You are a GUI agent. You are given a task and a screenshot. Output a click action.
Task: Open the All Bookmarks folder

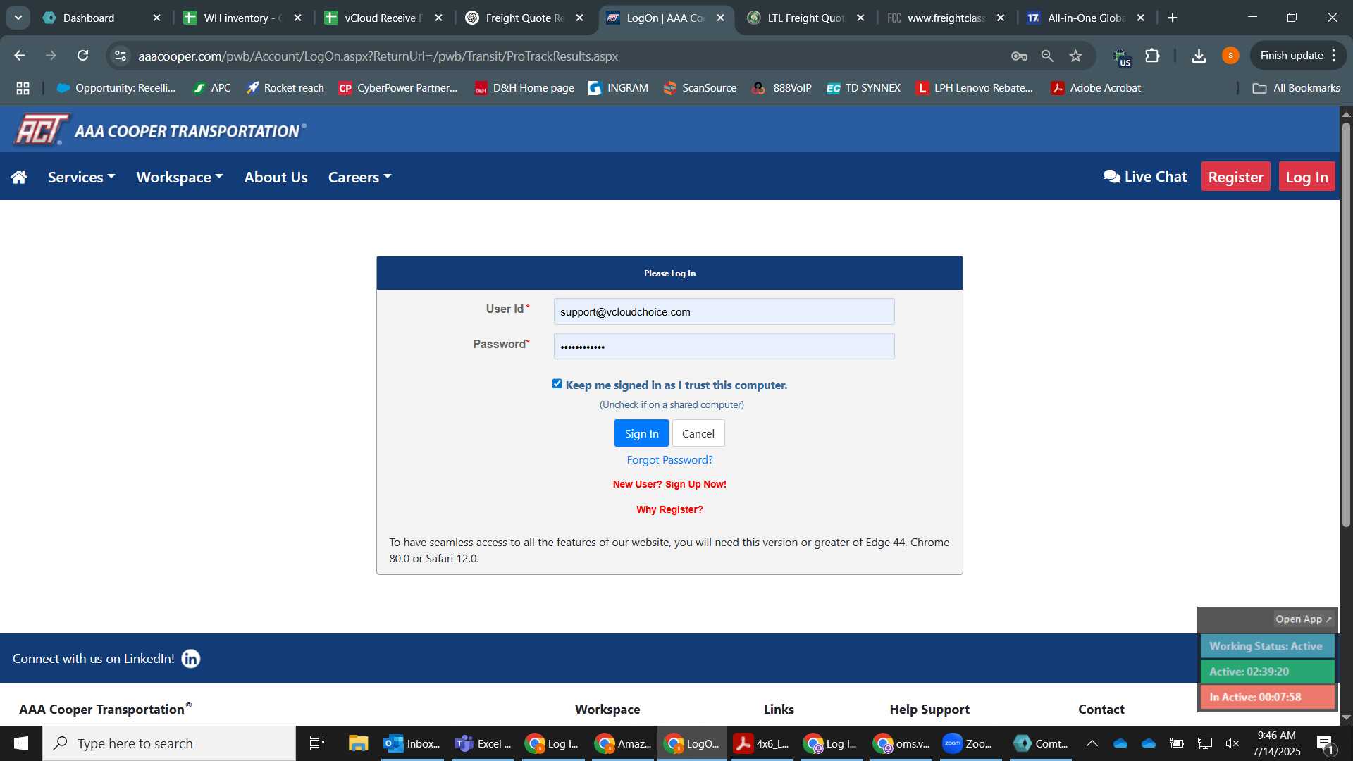[x=1297, y=88]
